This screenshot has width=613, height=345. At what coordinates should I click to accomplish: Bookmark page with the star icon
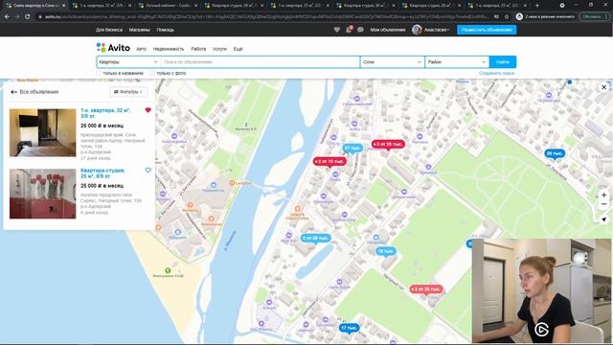pyautogui.click(x=507, y=17)
